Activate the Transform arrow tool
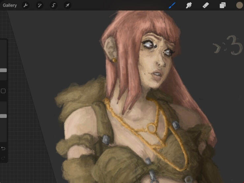The image size is (244, 183). point(67,5)
